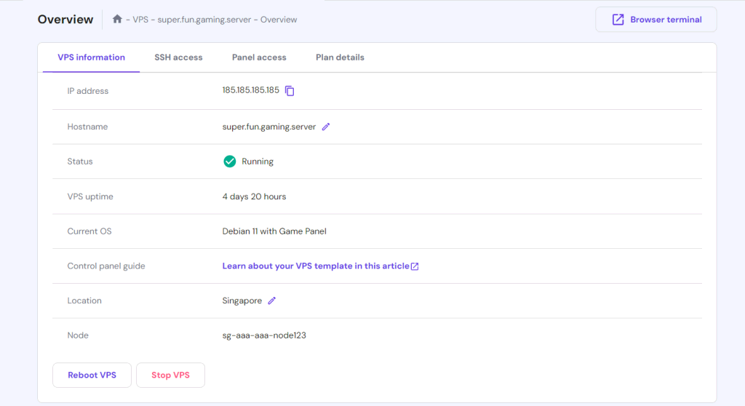Click the external link icon after the article link
Image resolution: width=745 pixels, height=406 pixels.
tap(415, 266)
